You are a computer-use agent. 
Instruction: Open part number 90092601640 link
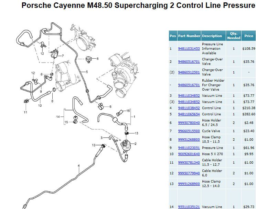coord(189,154)
